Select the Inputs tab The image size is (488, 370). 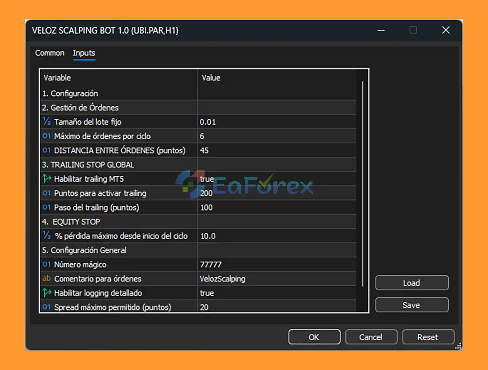point(84,53)
